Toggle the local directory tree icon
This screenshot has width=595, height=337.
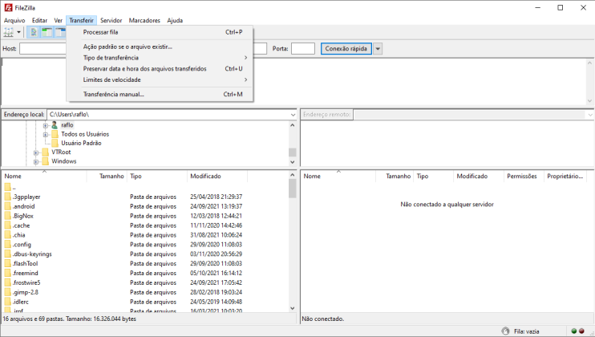tap(47, 32)
